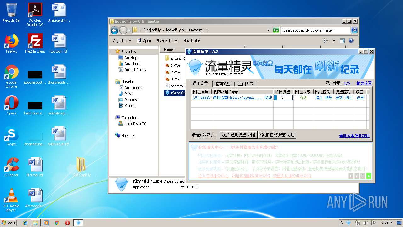Select the skillsvirtual.rtf desktop file
Viewport: 403px width, 227px height.
coord(59,136)
